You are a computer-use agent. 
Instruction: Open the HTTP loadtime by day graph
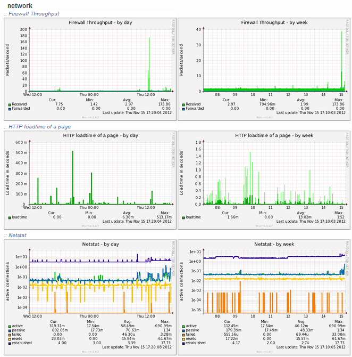90,180
